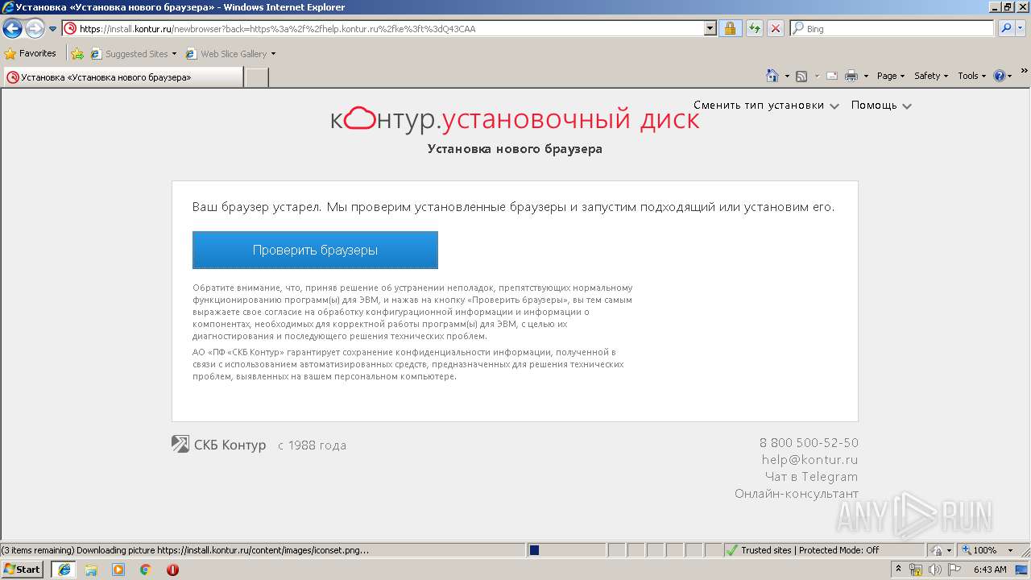Click the Back navigation arrow
The height and width of the screenshot is (580, 1031).
pyautogui.click(x=12, y=29)
